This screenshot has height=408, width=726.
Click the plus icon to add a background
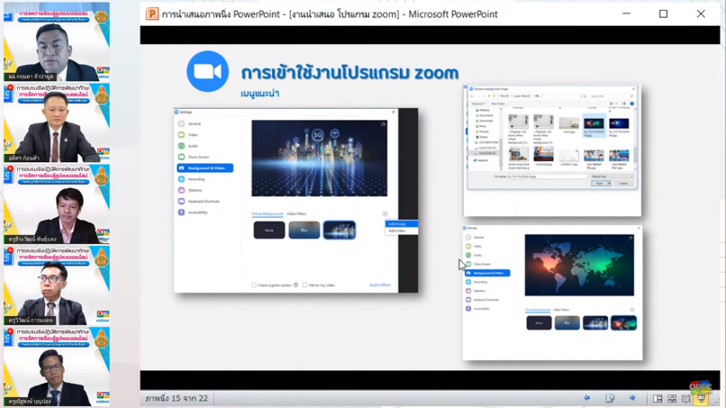[x=385, y=213]
